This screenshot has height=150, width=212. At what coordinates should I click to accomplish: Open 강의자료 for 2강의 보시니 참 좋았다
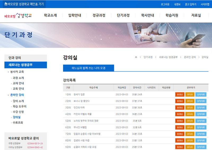coord(201,101)
